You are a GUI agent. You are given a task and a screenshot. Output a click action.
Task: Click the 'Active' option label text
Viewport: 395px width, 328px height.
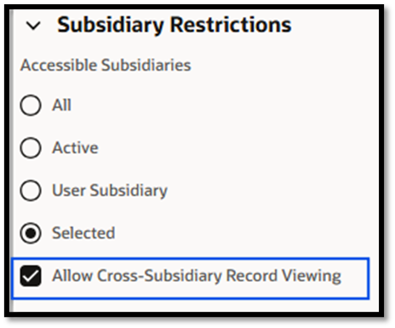tap(75, 147)
